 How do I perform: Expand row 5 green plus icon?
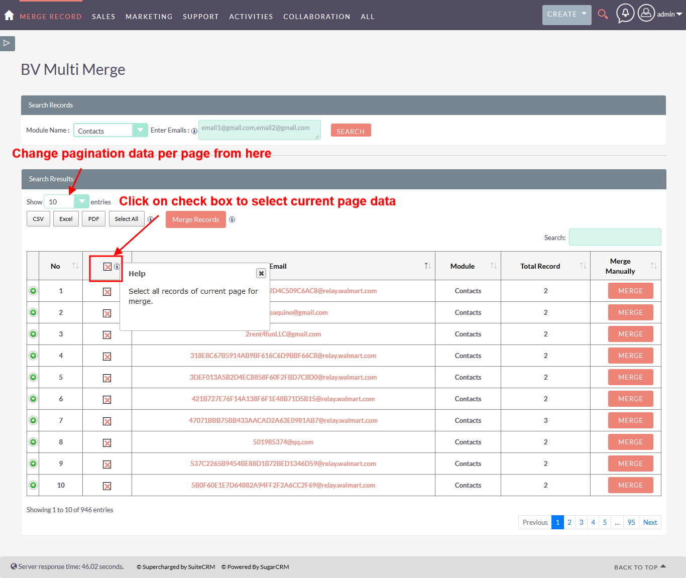pos(33,377)
